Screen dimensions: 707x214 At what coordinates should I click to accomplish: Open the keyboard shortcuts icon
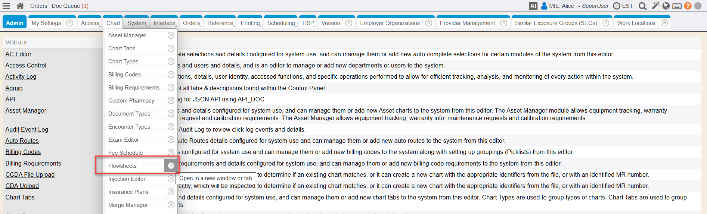click(x=677, y=6)
